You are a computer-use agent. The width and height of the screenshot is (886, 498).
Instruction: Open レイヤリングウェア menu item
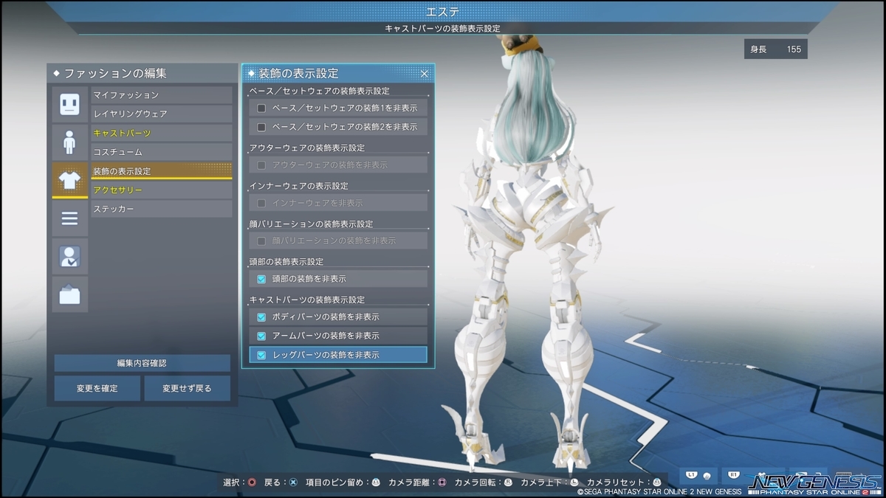pyautogui.click(x=161, y=114)
